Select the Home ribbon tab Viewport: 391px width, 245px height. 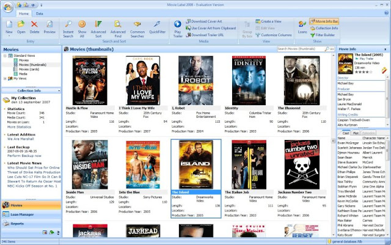(24, 13)
